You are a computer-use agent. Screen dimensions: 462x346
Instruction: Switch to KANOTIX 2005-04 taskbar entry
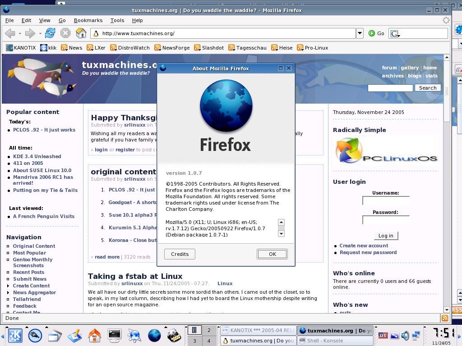click(259, 330)
